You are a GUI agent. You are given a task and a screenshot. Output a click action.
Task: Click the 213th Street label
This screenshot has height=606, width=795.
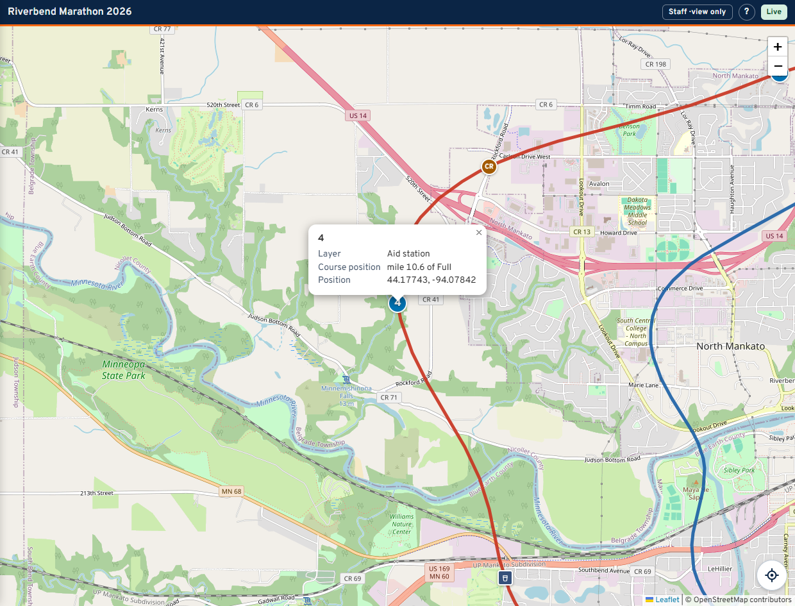(97, 493)
